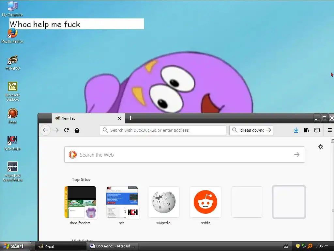Click the "Whoa help me fuck" text box
The image size is (334, 251).
point(77,24)
